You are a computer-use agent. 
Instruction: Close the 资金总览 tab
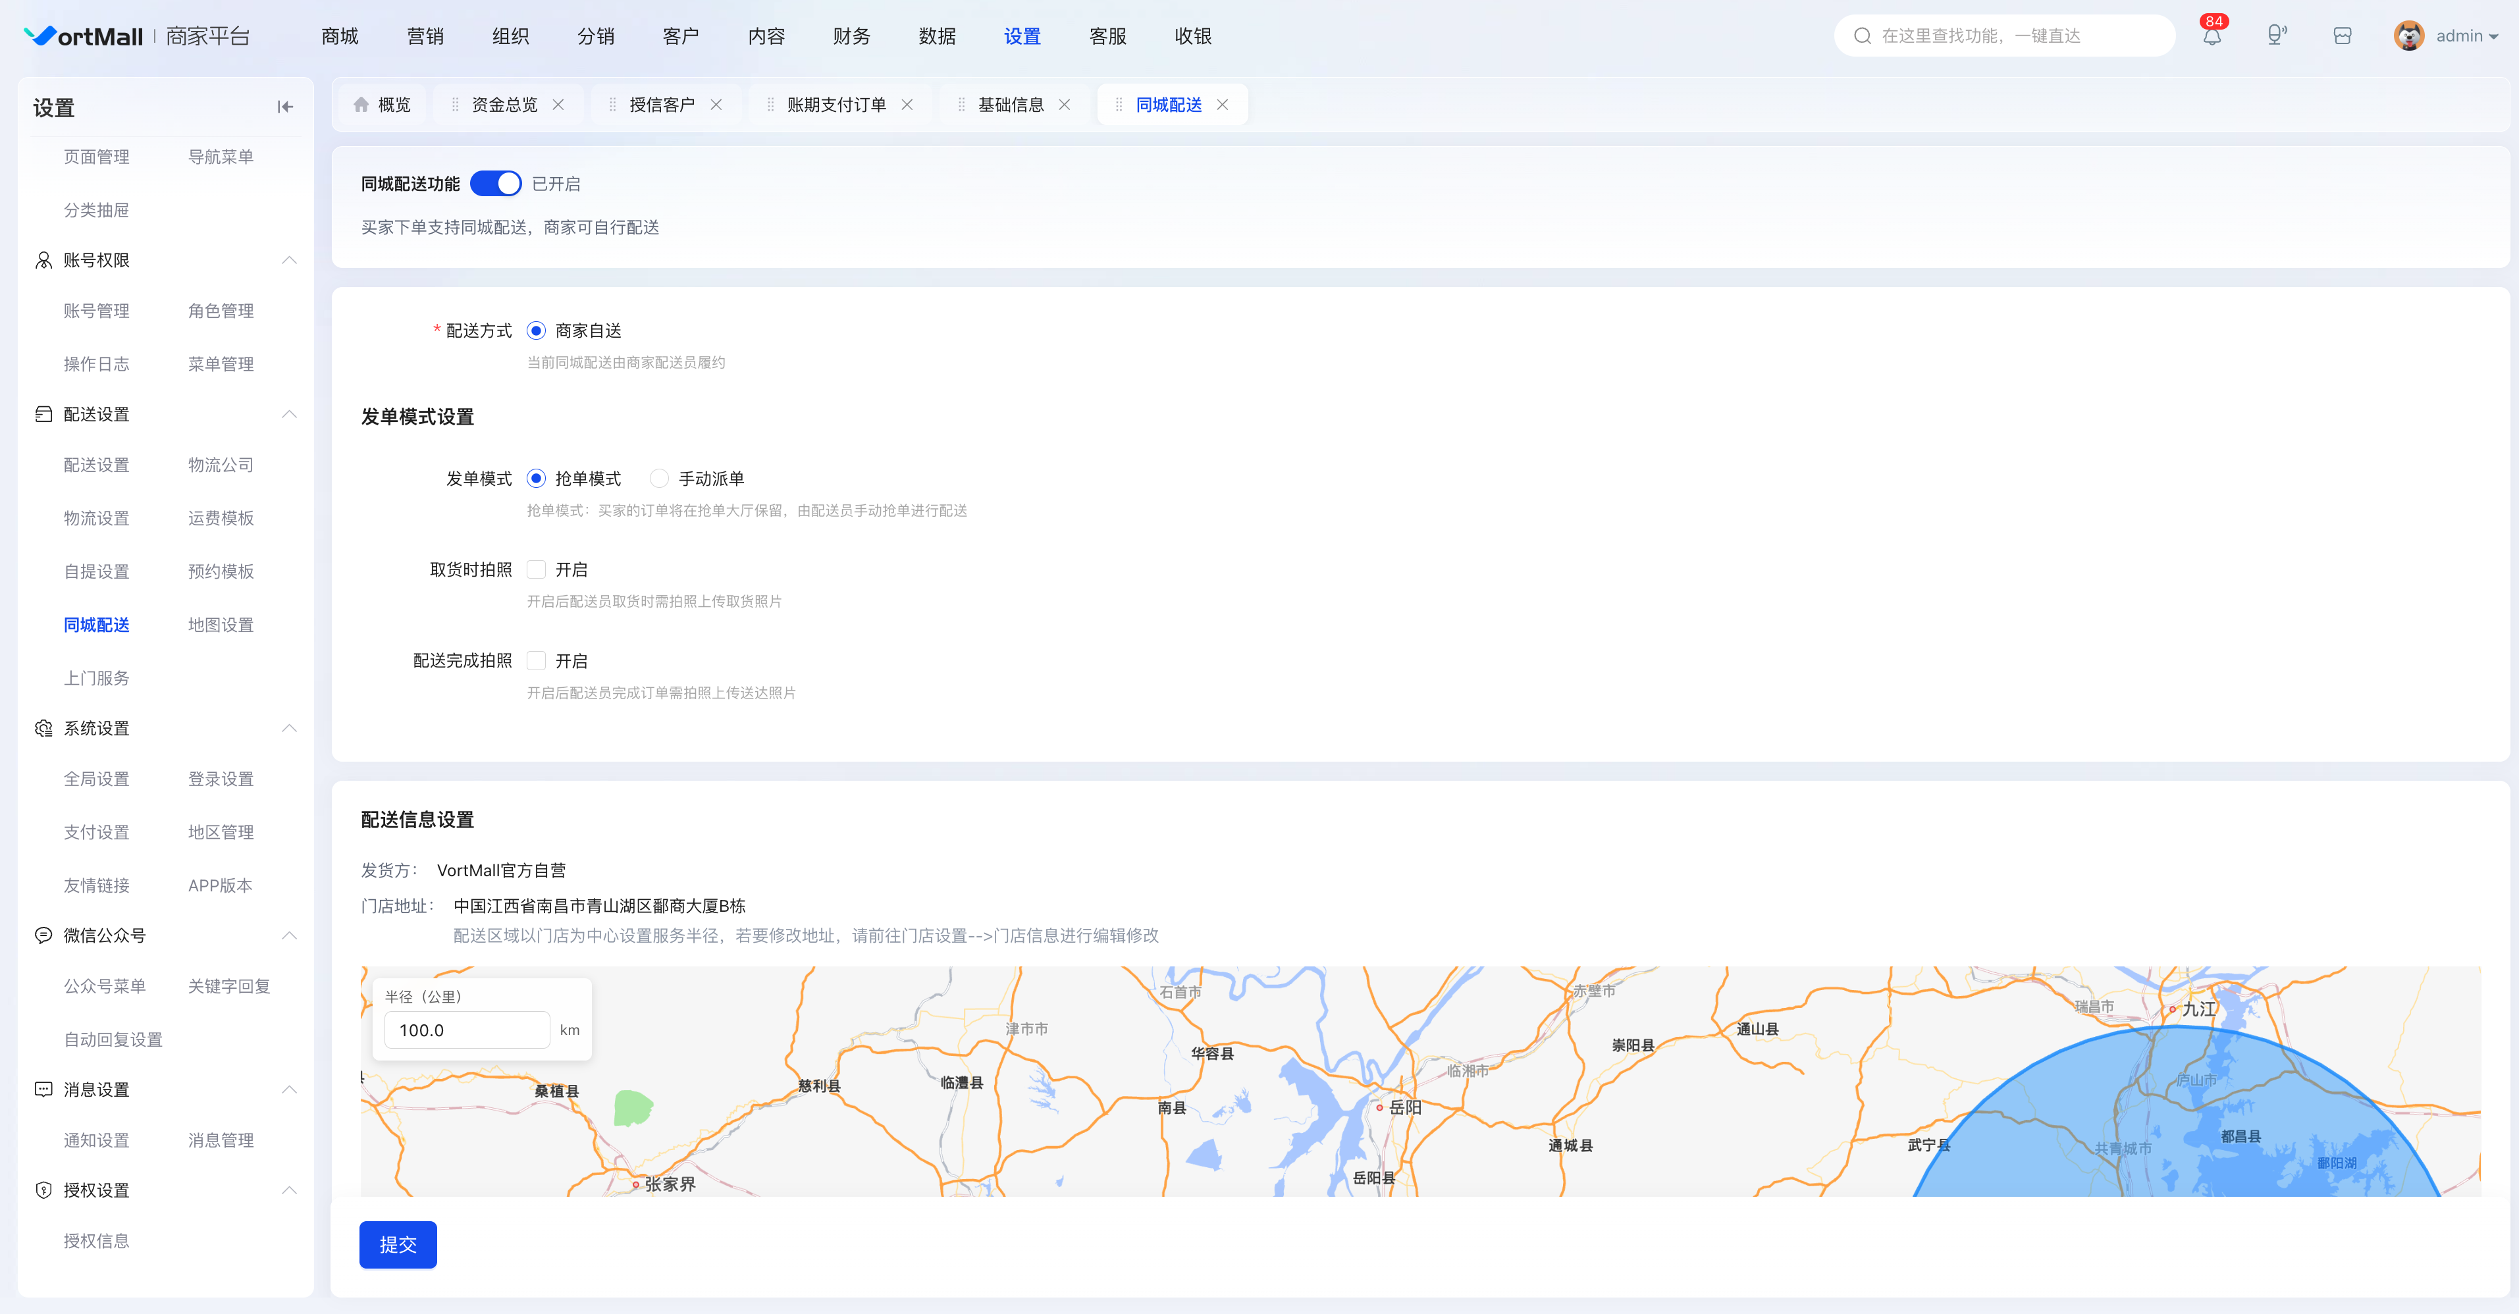coord(558,105)
